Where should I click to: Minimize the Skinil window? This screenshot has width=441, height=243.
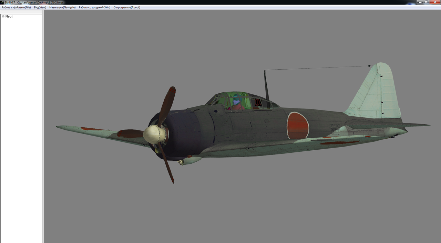420,2
